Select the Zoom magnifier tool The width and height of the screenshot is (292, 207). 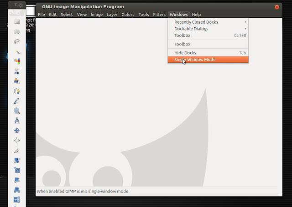[17, 111]
